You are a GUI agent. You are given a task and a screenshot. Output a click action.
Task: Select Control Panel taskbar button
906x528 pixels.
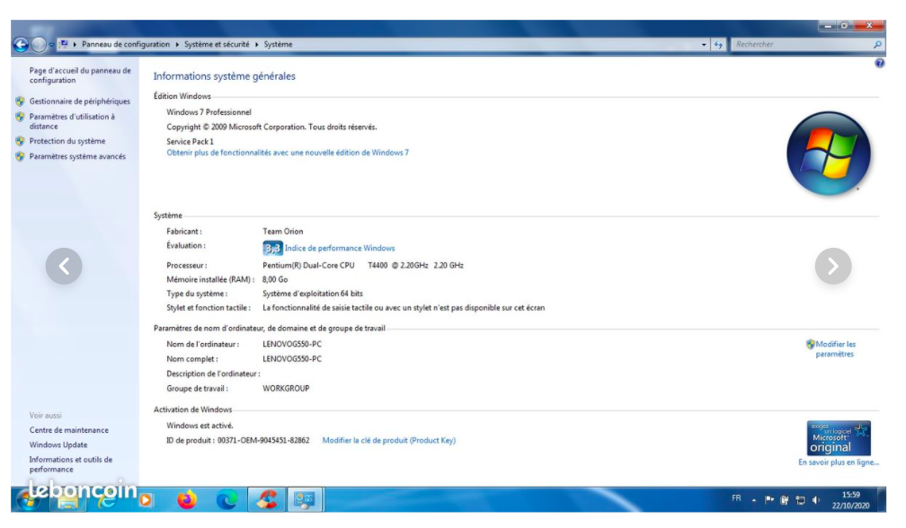pos(305,500)
